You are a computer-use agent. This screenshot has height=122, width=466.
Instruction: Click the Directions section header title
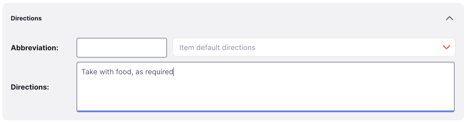[26, 18]
